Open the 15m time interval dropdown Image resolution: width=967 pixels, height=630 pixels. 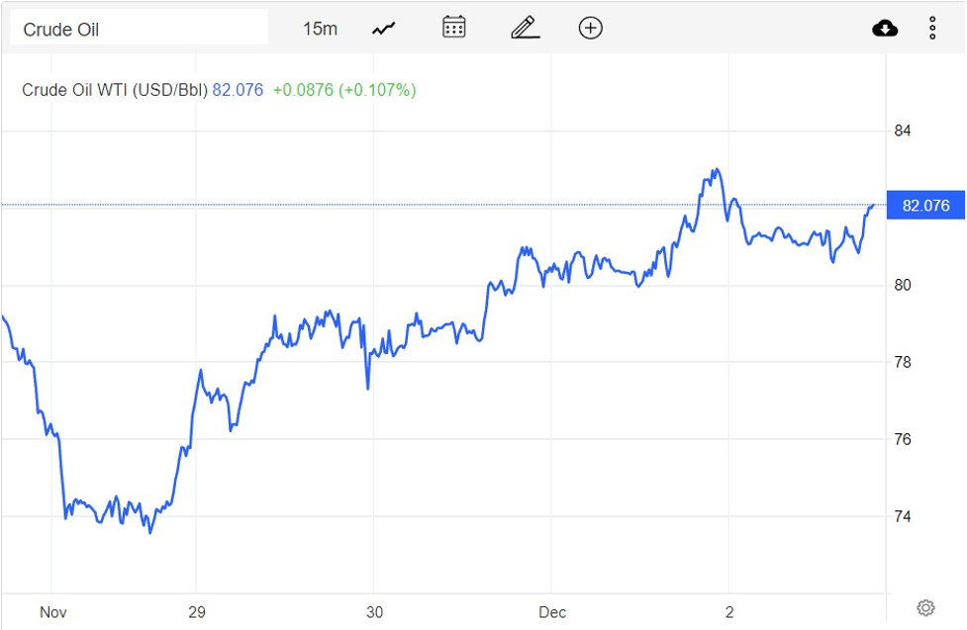(x=320, y=29)
